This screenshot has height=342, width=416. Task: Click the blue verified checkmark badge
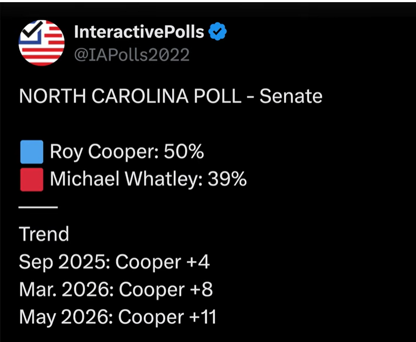(217, 32)
